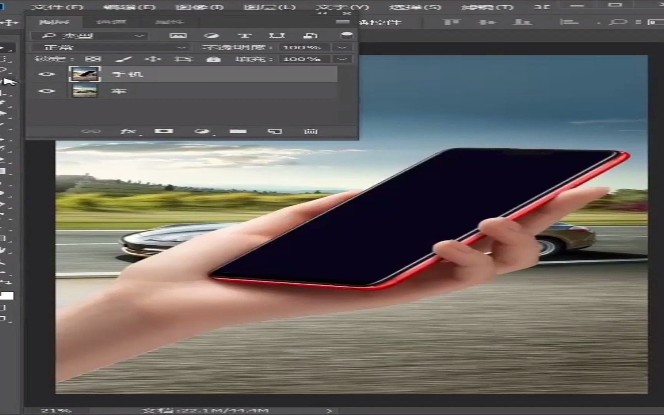This screenshot has width=664, height=415.
Task: Create a new group folder icon
Action: (x=238, y=131)
